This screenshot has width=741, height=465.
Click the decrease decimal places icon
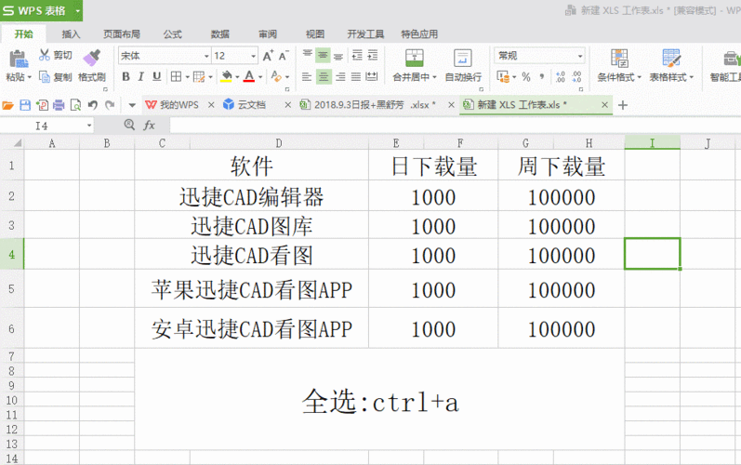click(x=576, y=76)
